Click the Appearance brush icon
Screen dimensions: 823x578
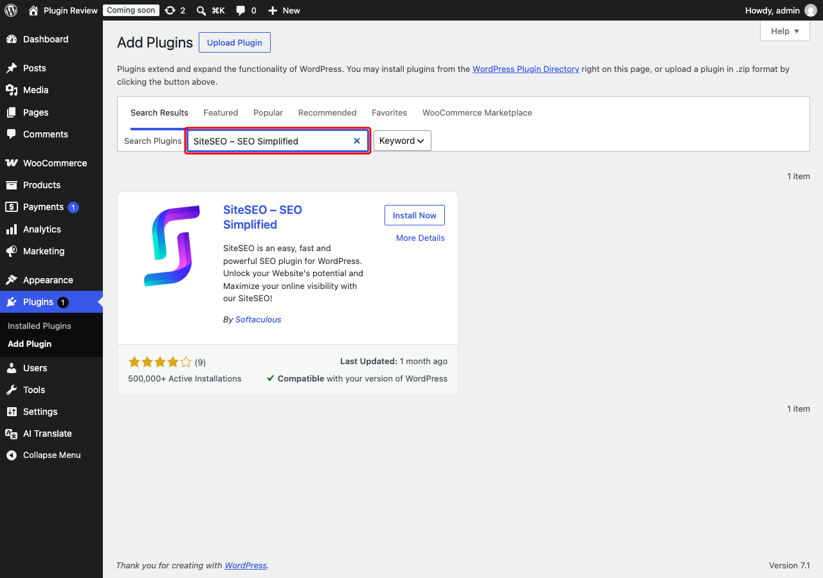[12, 280]
